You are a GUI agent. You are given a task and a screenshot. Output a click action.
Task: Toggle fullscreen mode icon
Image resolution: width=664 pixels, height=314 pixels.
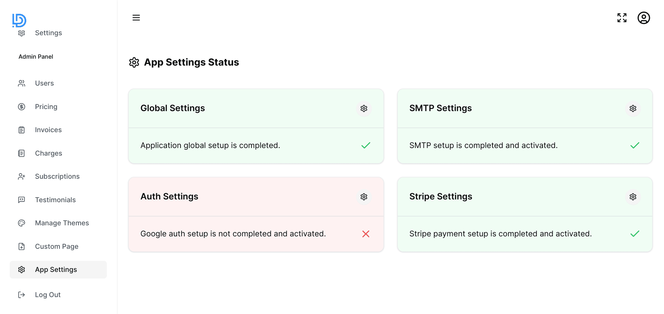click(622, 18)
